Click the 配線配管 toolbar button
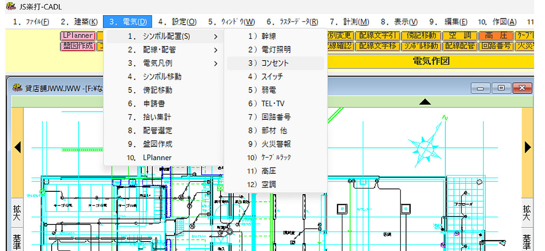This screenshot has width=545, height=251. [459, 46]
